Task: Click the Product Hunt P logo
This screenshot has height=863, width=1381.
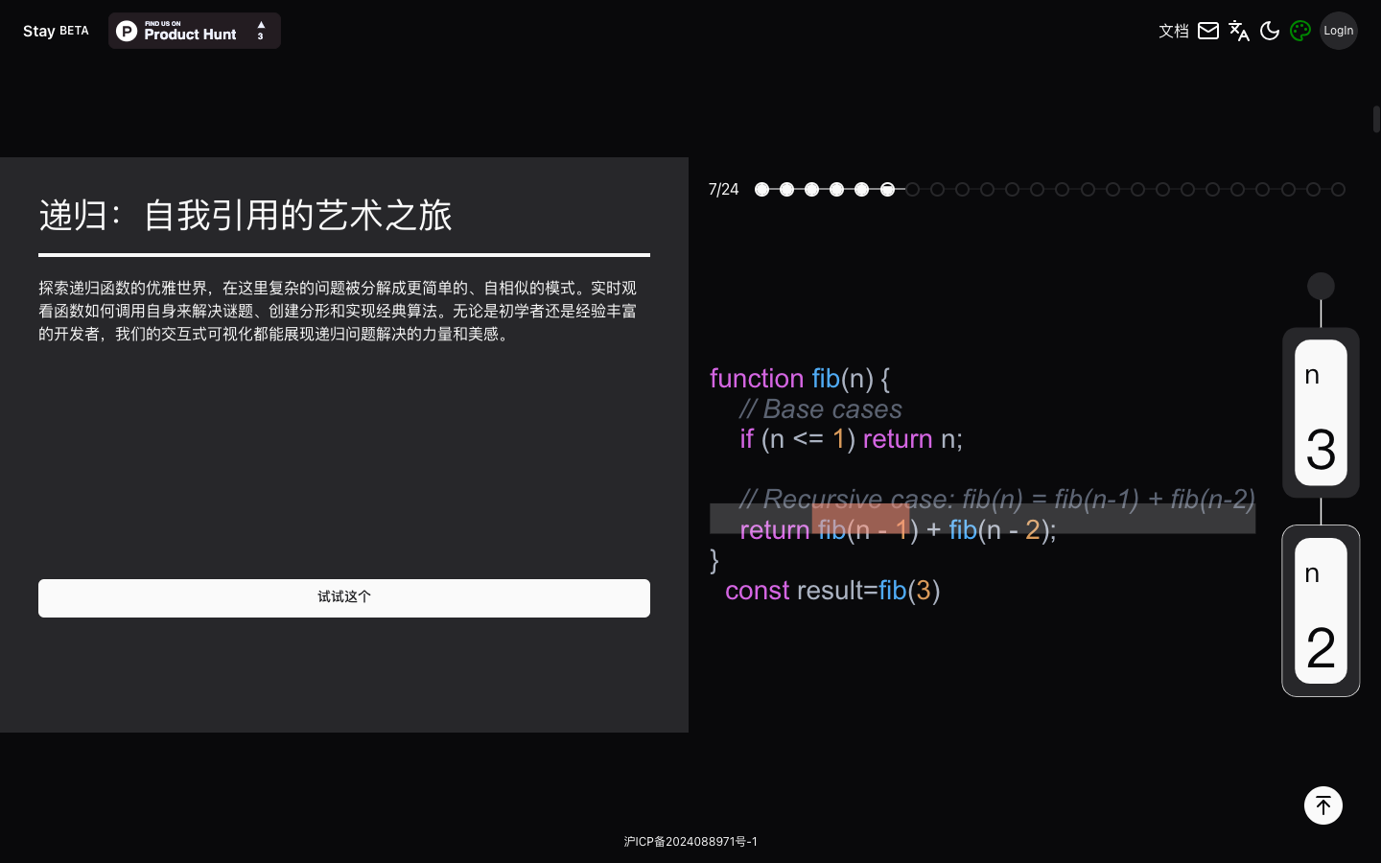Action: pyautogui.click(x=127, y=31)
